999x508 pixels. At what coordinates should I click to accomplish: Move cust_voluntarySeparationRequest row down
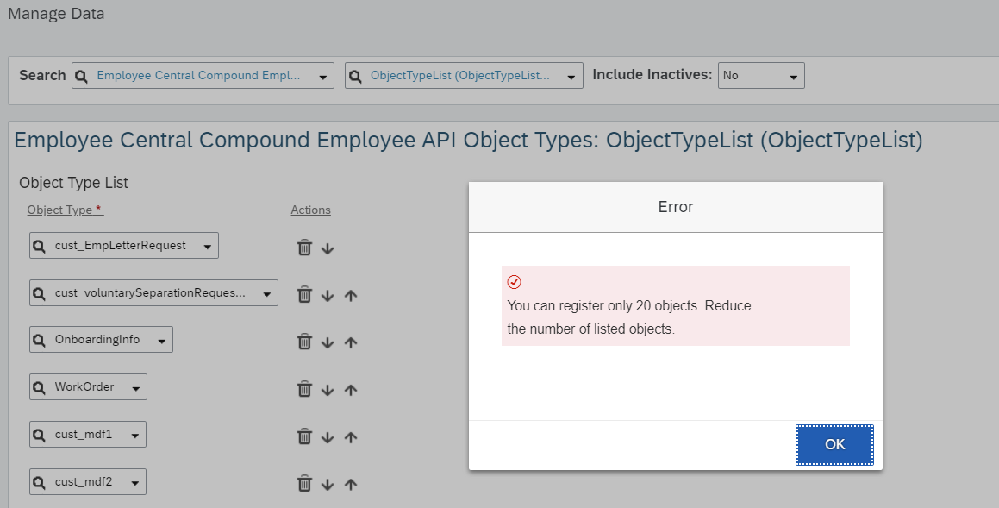click(x=328, y=296)
